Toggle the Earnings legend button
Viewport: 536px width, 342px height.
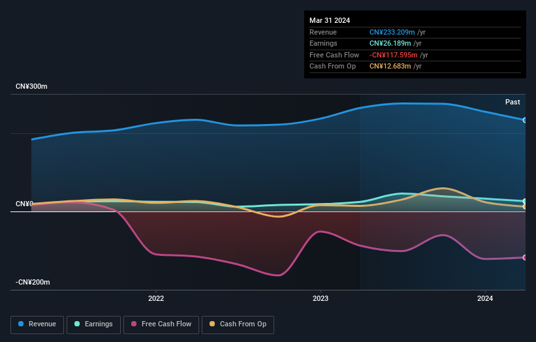coord(93,324)
